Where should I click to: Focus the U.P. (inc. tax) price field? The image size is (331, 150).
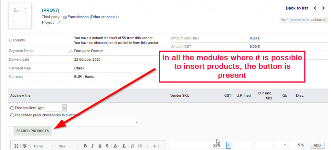(x=264, y=145)
